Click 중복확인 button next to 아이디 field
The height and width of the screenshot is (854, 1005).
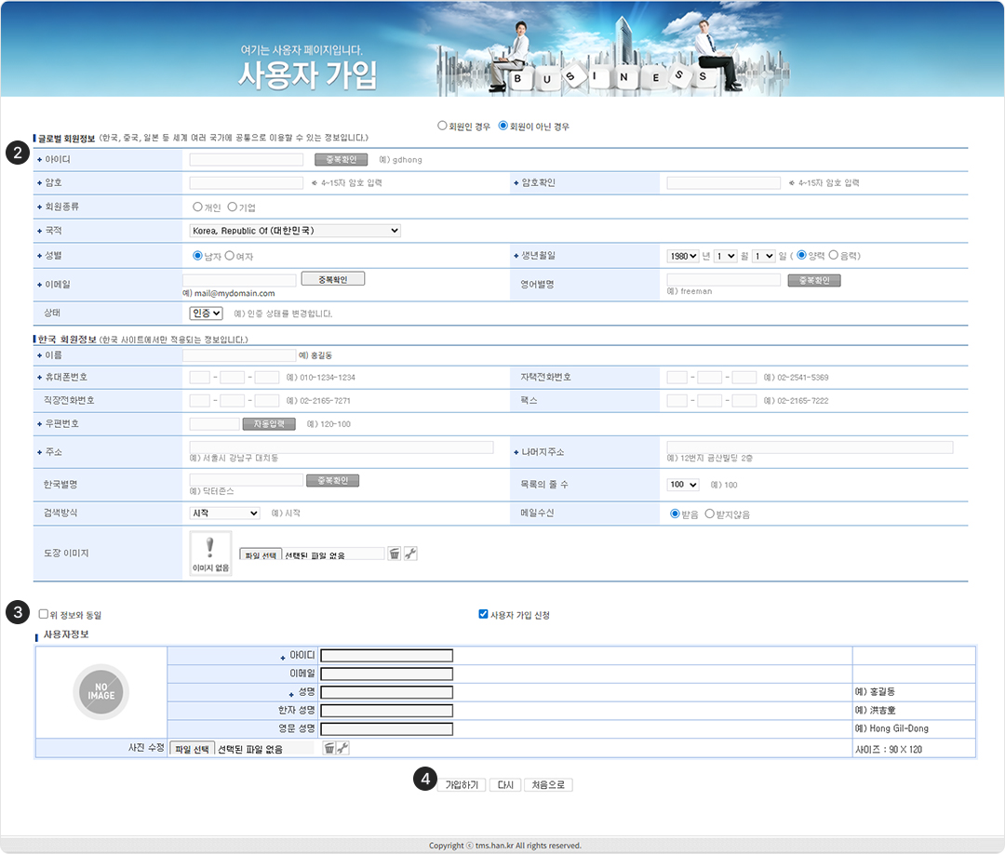coord(342,159)
